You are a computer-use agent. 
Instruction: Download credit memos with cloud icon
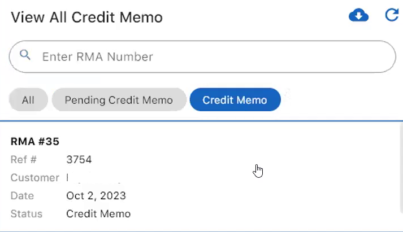(358, 16)
